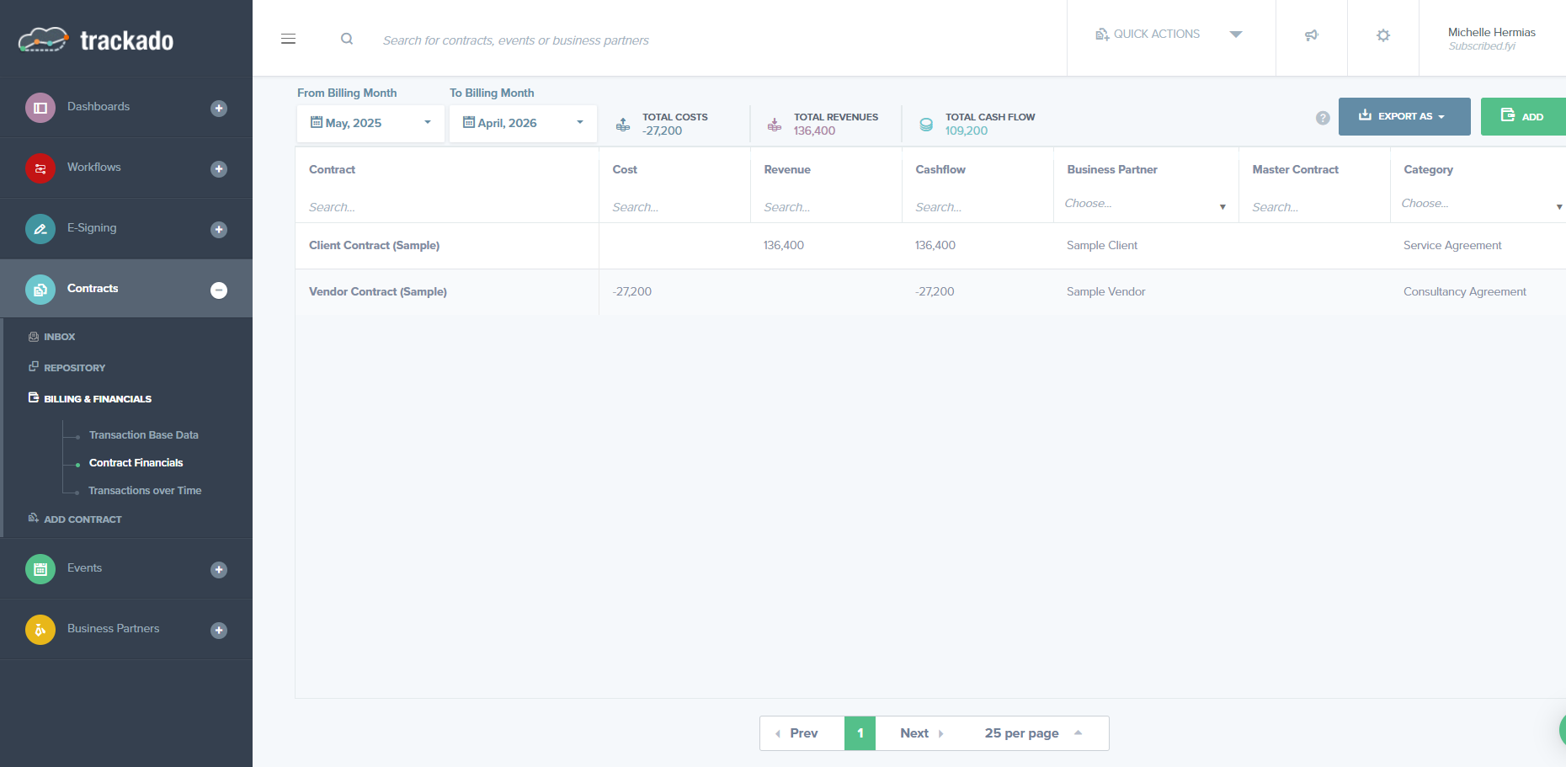
Task: Go to Next page
Action: click(x=920, y=733)
